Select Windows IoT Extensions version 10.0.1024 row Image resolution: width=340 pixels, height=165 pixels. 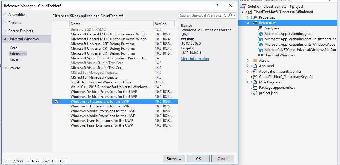115,106
